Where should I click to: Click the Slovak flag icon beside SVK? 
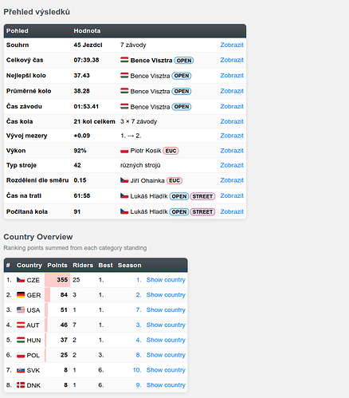click(21, 370)
